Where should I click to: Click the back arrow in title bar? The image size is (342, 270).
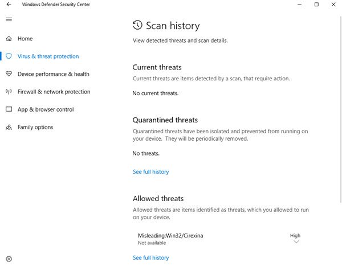tap(9, 5)
